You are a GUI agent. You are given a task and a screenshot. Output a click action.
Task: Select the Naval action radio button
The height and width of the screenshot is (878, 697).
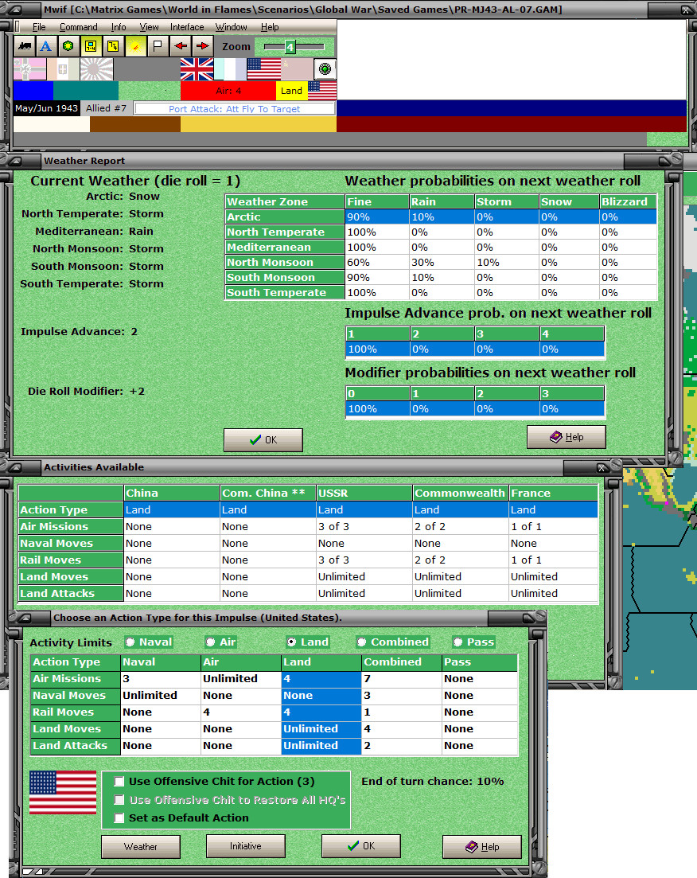(x=130, y=642)
